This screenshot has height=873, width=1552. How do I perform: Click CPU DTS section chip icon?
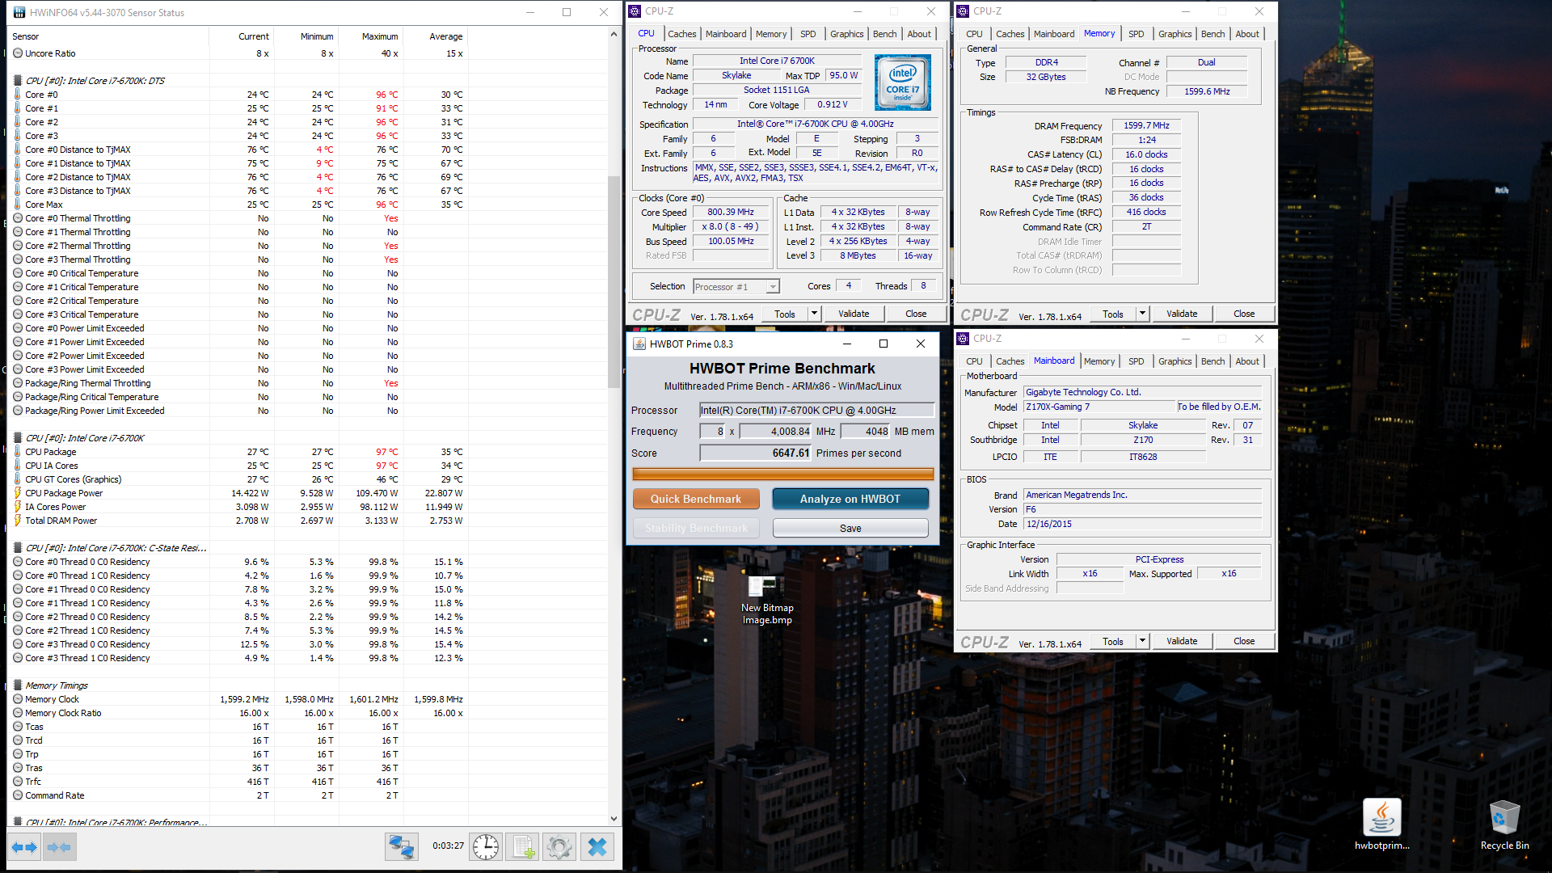click(18, 81)
